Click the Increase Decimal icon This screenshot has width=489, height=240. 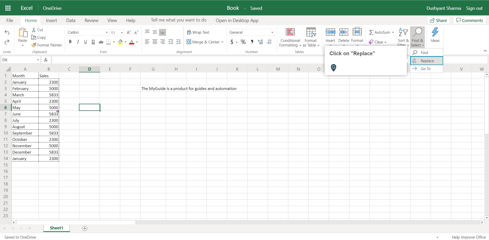(260, 42)
